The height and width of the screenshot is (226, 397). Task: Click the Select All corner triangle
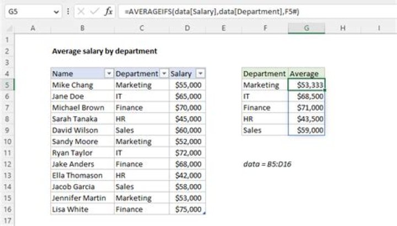tap(7, 28)
